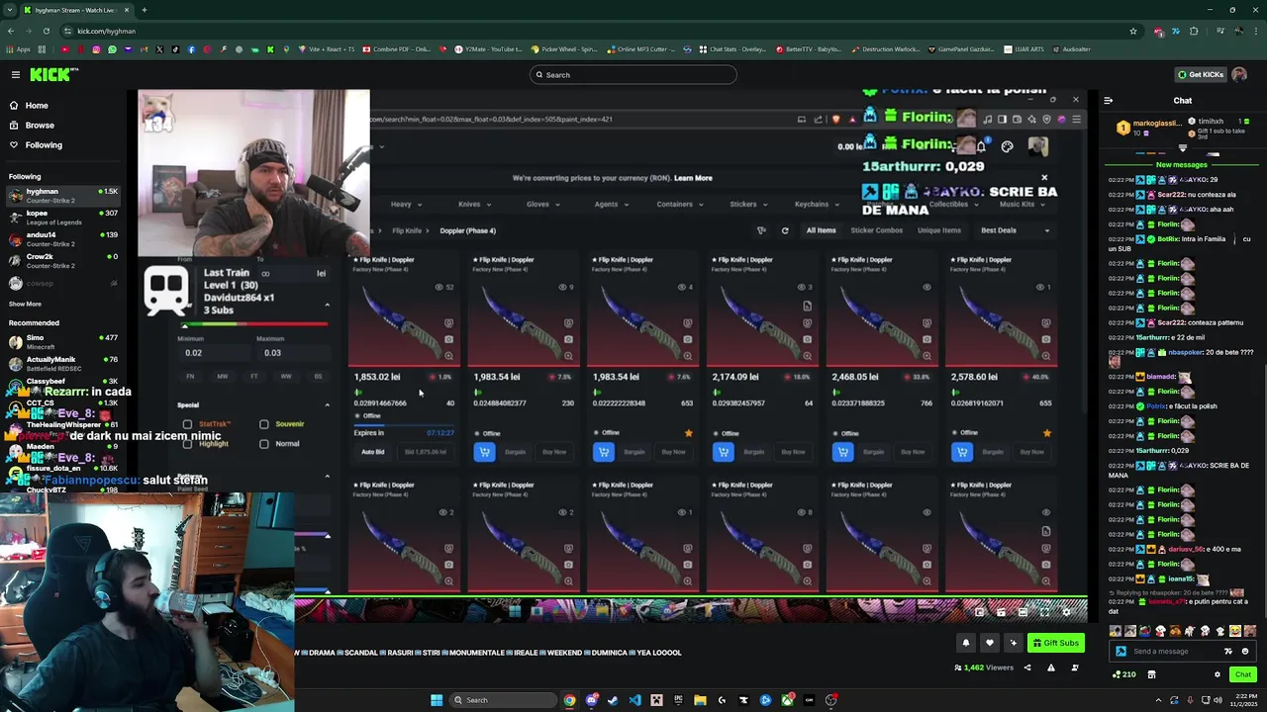Click the sparkle subscribe button
This screenshot has height=712, width=1267.
1013,643
